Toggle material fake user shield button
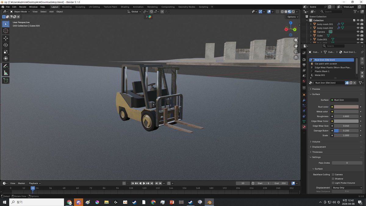 coord(347,83)
